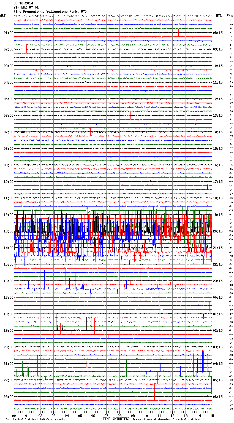234x423 pixels.
Task: Click the 06:15 UTC time label
Action: pyautogui.click(x=217, y=397)
